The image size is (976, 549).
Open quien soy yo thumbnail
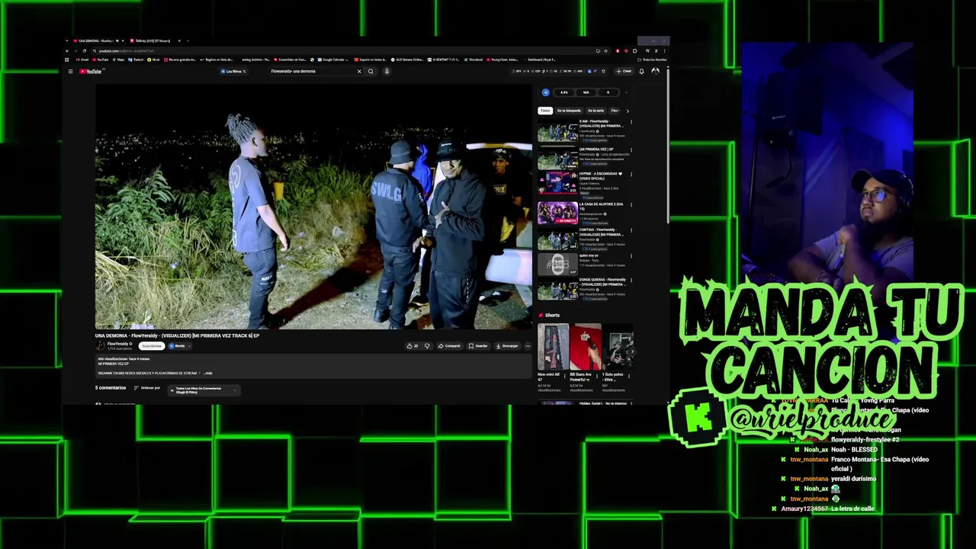(557, 265)
